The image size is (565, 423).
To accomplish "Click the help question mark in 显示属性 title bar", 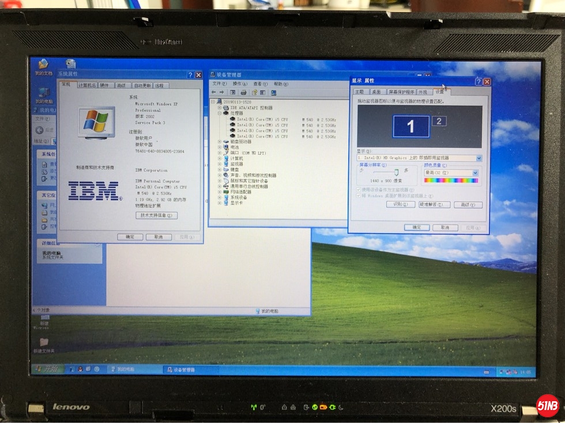I will click(478, 82).
